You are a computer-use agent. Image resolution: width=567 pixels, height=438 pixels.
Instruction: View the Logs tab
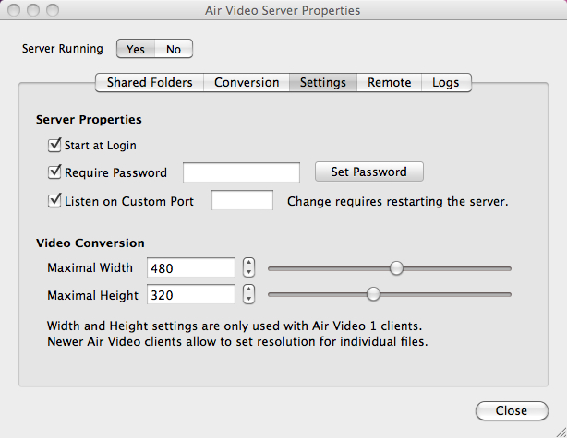pos(446,82)
